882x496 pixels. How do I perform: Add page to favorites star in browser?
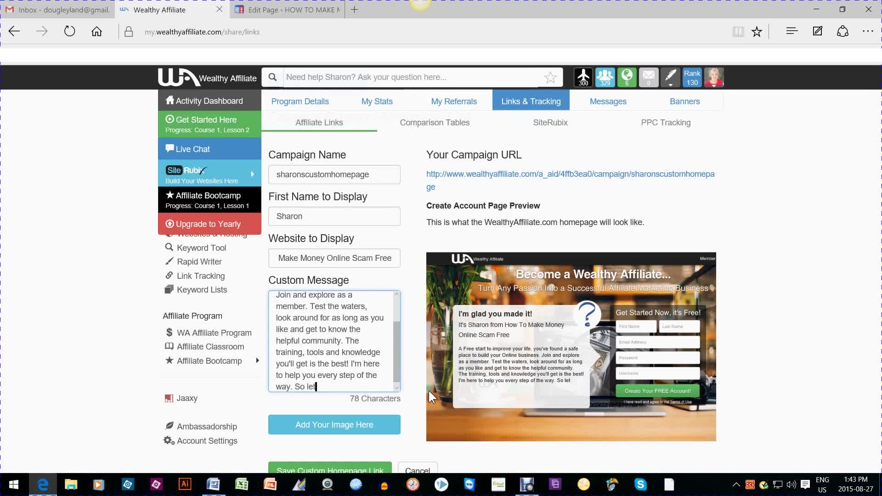click(757, 31)
